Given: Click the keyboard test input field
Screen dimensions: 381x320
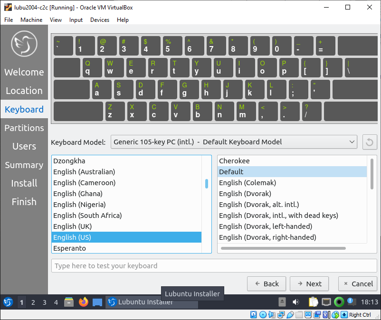Looking at the screenshot, I should click(214, 265).
